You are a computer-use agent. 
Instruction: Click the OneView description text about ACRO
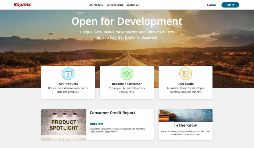pos(117,130)
